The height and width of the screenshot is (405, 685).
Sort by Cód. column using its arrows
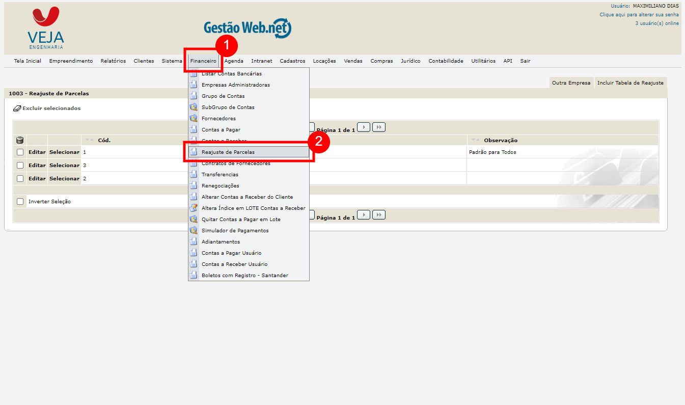point(90,140)
